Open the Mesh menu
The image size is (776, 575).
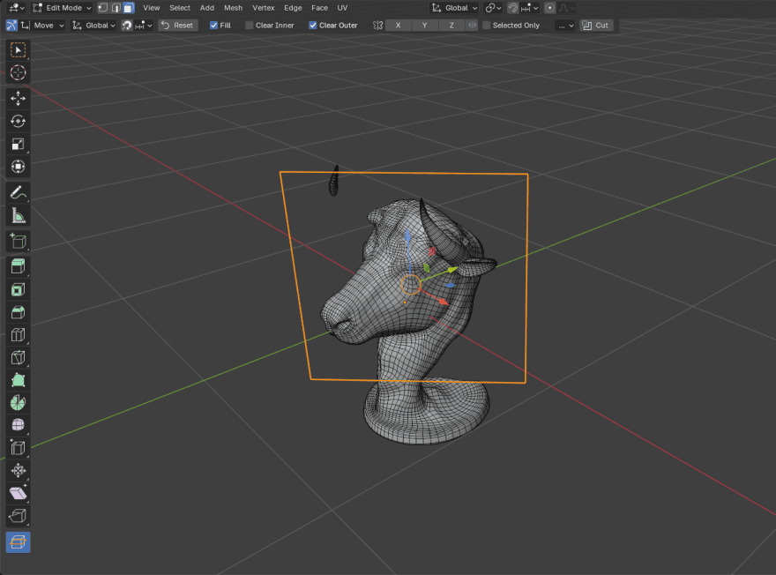(233, 8)
